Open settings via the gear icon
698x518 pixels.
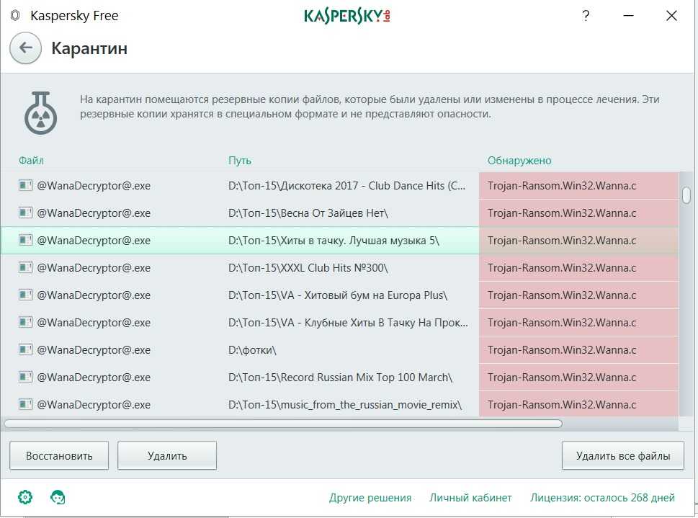[25, 497]
